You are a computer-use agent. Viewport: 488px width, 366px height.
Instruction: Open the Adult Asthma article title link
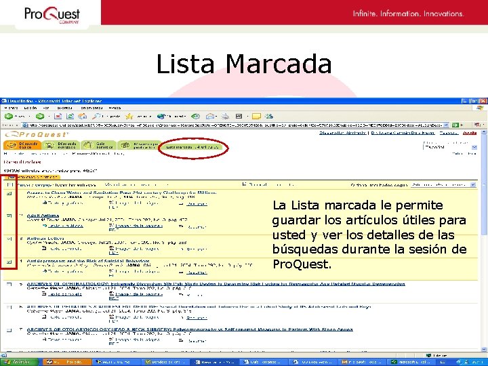point(43,216)
